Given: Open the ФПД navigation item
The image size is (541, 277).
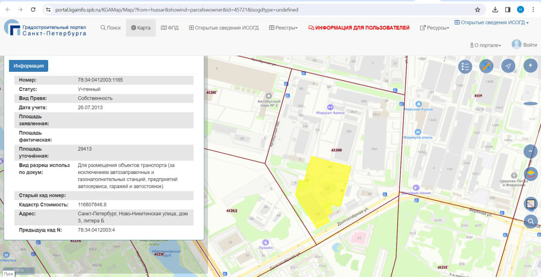Looking at the screenshot, I should 170,28.
